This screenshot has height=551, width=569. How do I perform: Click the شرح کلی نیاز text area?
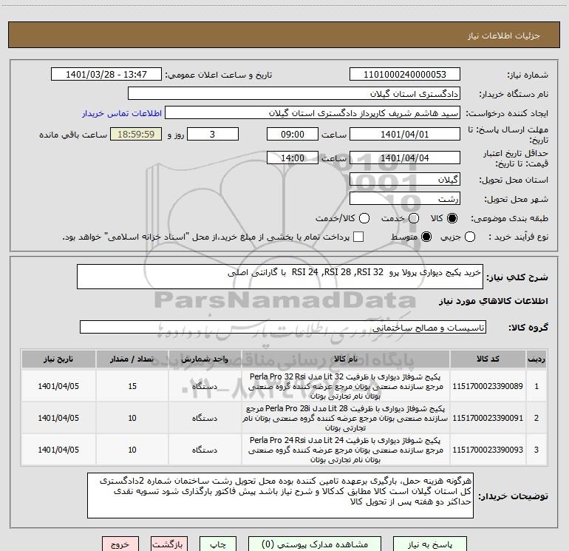pos(280,277)
